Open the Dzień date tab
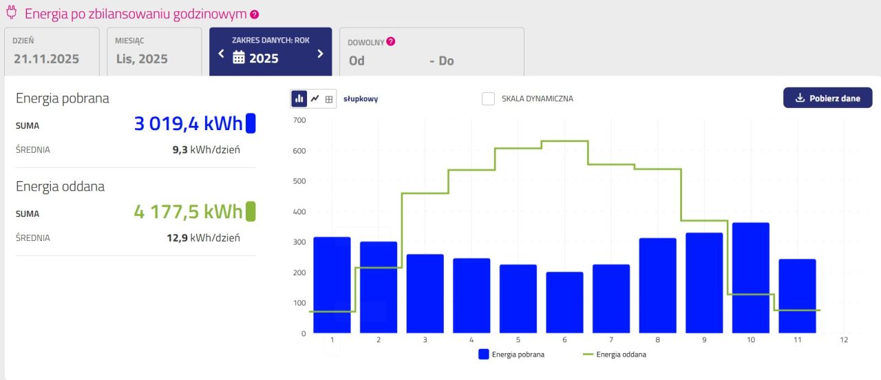The image size is (881, 380). (52, 52)
